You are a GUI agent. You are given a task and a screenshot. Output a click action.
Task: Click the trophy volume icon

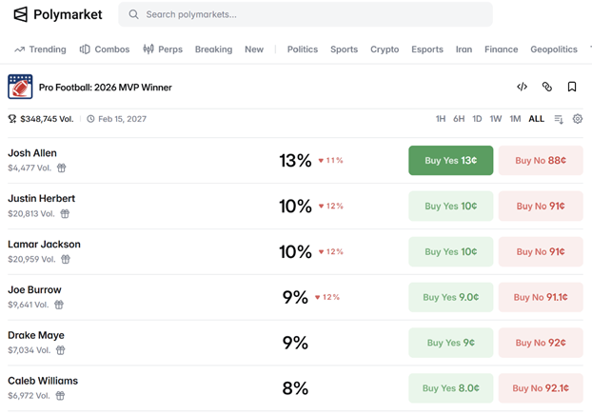point(12,119)
